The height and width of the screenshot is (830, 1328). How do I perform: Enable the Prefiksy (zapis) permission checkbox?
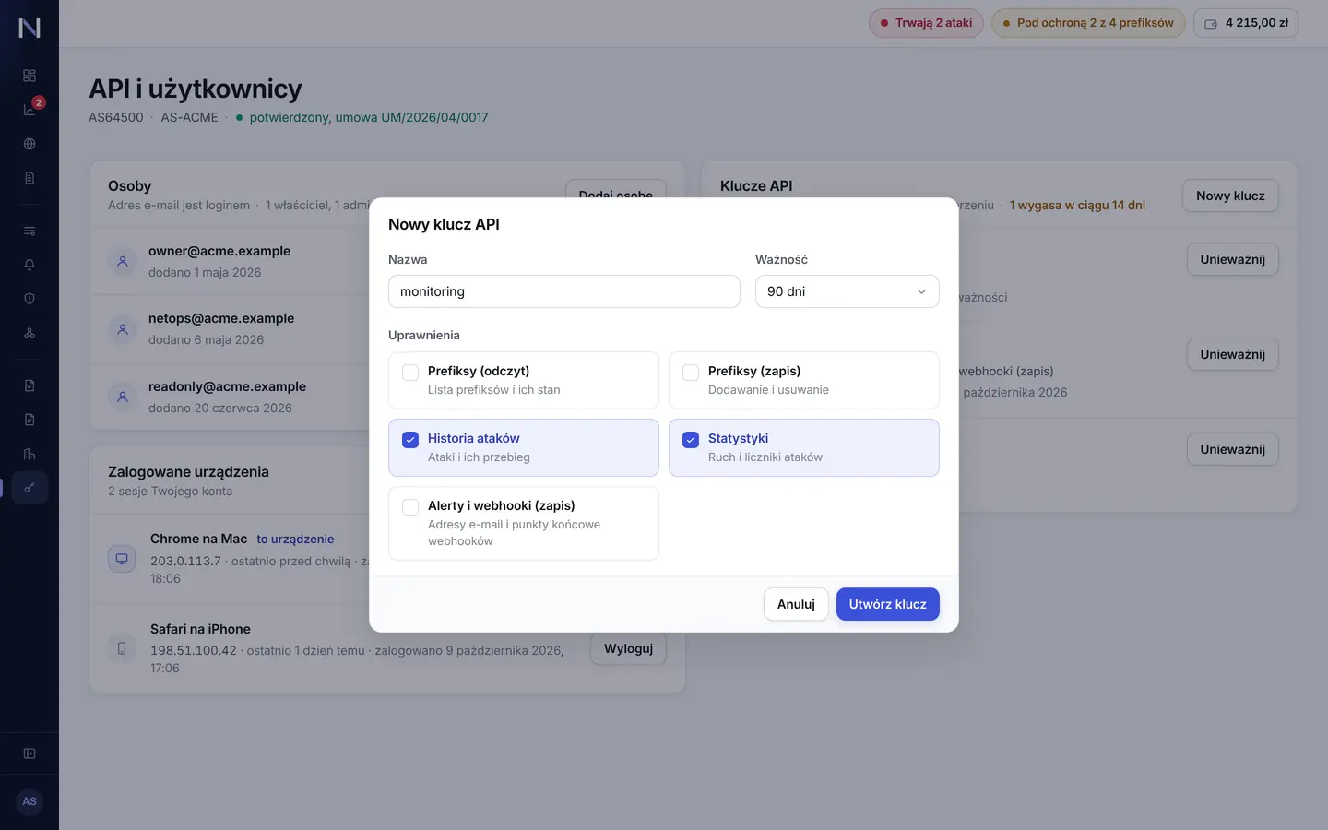(x=691, y=373)
